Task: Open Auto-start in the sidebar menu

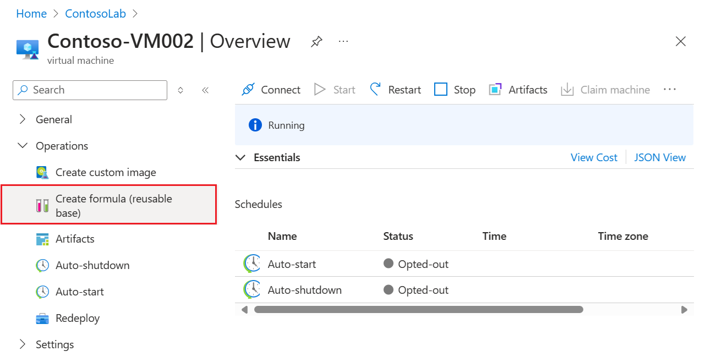Action: pos(80,292)
